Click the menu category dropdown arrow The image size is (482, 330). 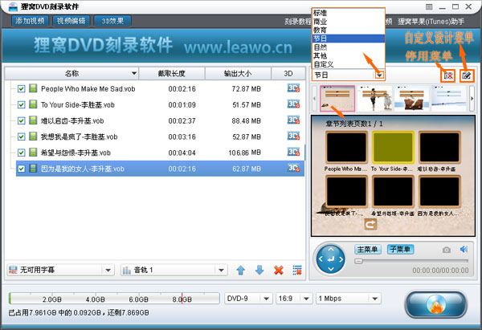(380, 75)
